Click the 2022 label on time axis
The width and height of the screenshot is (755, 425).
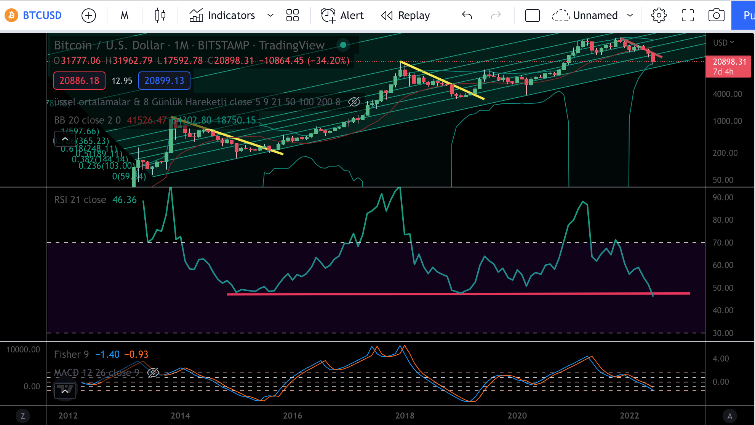click(x=630, y=415)
